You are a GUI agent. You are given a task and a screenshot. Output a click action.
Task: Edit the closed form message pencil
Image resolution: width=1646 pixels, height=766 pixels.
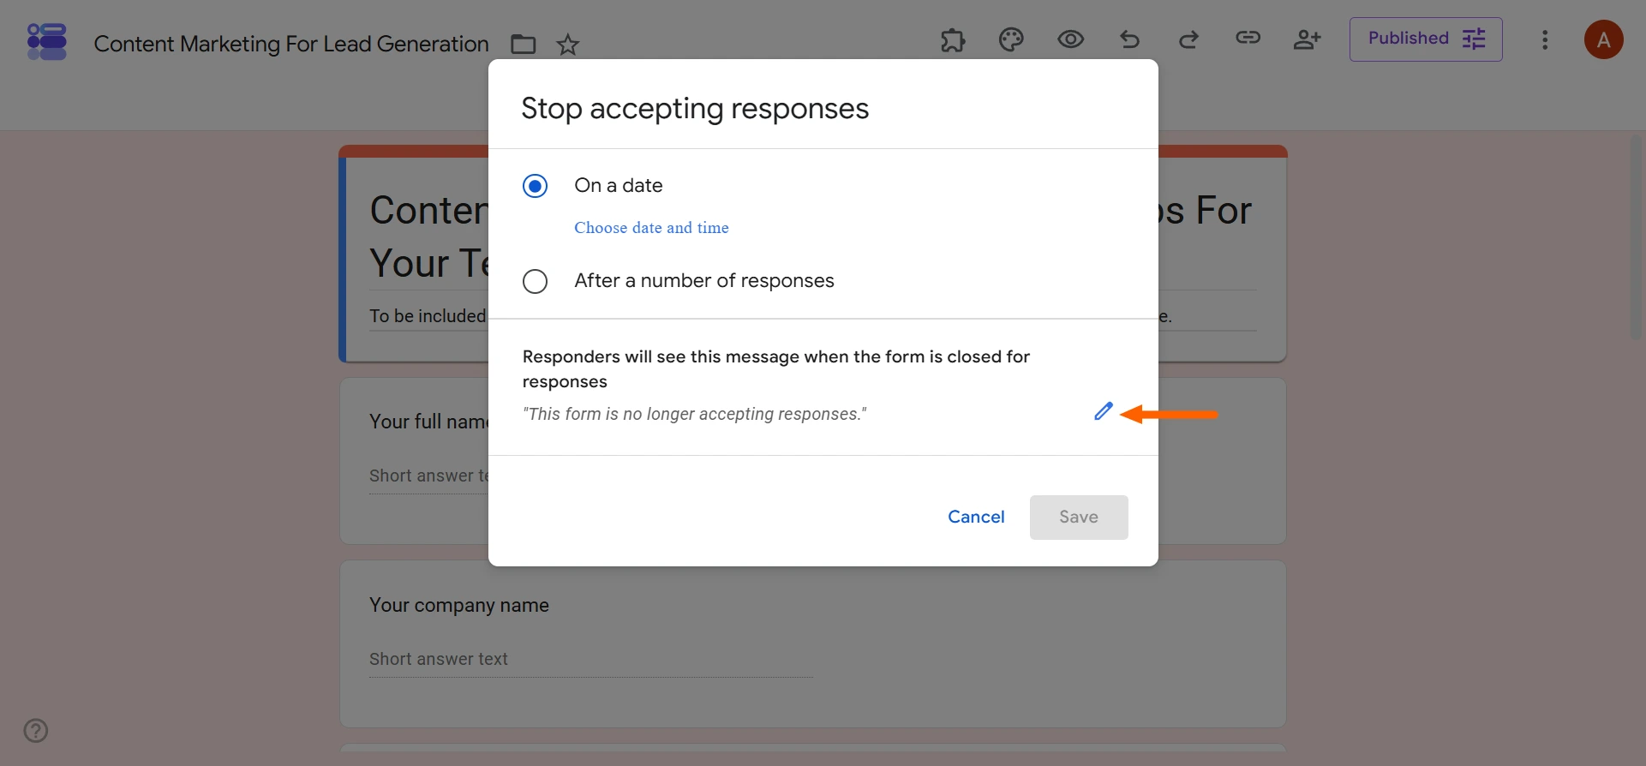(x=1104, y=412)
